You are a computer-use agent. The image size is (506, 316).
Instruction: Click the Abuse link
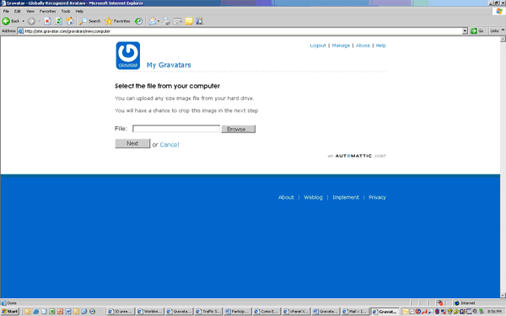coord(363,46)
